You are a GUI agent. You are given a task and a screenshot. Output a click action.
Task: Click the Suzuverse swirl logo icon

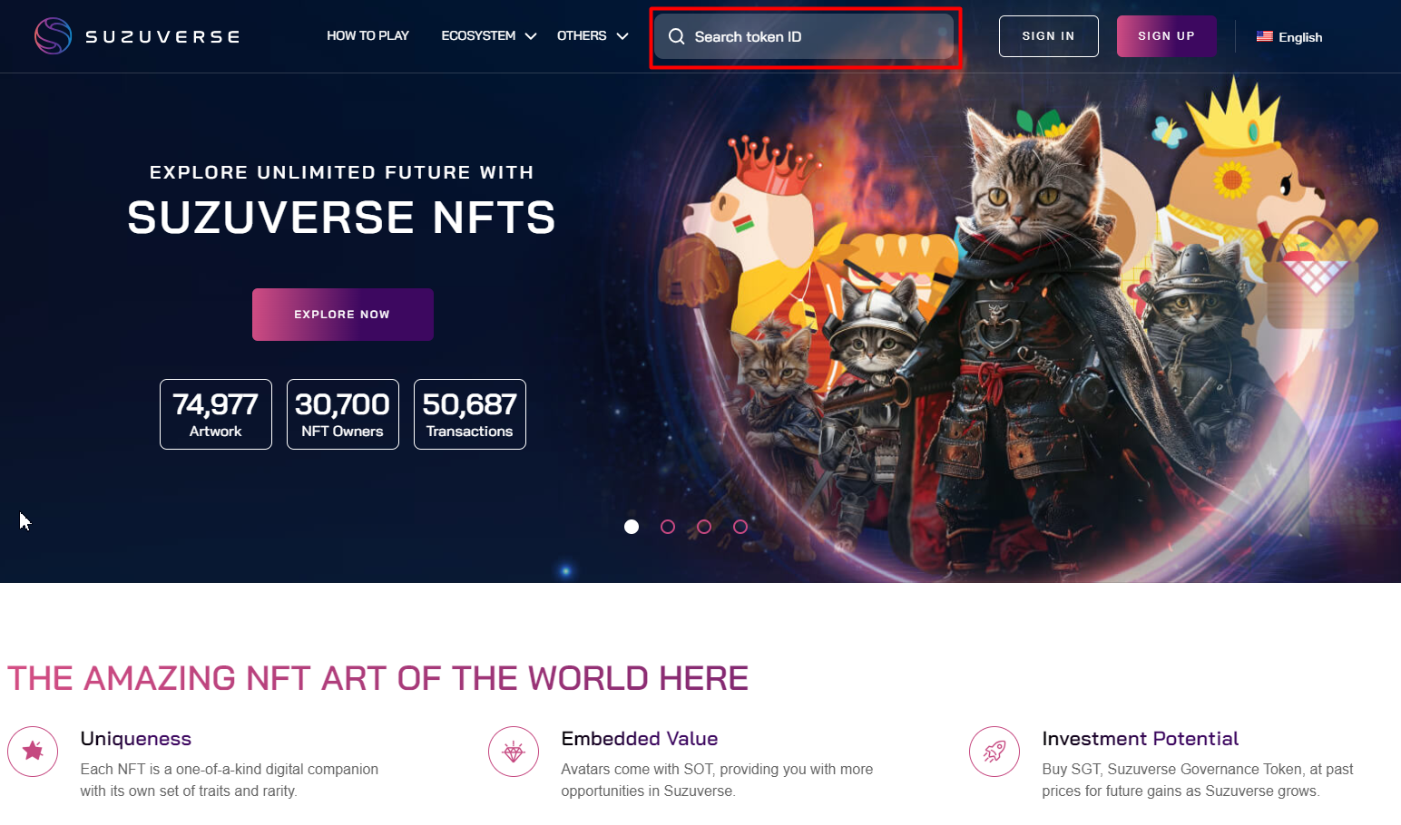point(53,36)
